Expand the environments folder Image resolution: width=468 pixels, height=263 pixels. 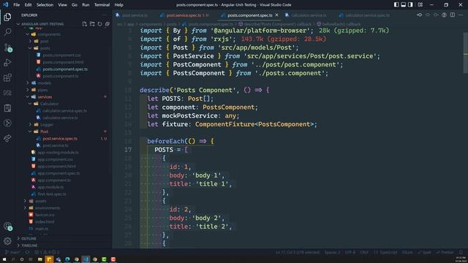tap(48, 207)
